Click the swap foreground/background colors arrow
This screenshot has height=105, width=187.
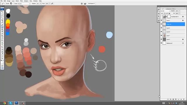(3, 60)
